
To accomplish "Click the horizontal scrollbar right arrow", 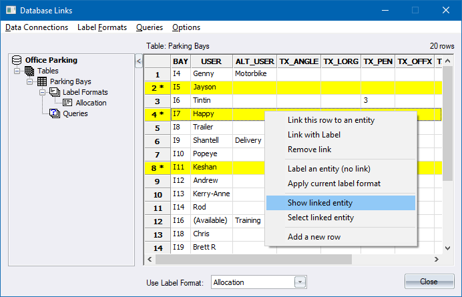I will coord(436,258).
